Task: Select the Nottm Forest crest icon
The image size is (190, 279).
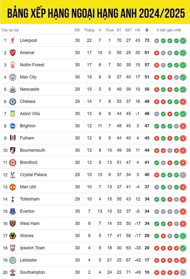Action: coord(13,65)
